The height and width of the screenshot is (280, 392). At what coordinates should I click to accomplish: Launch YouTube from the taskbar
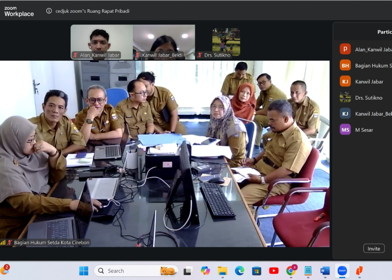274,271
